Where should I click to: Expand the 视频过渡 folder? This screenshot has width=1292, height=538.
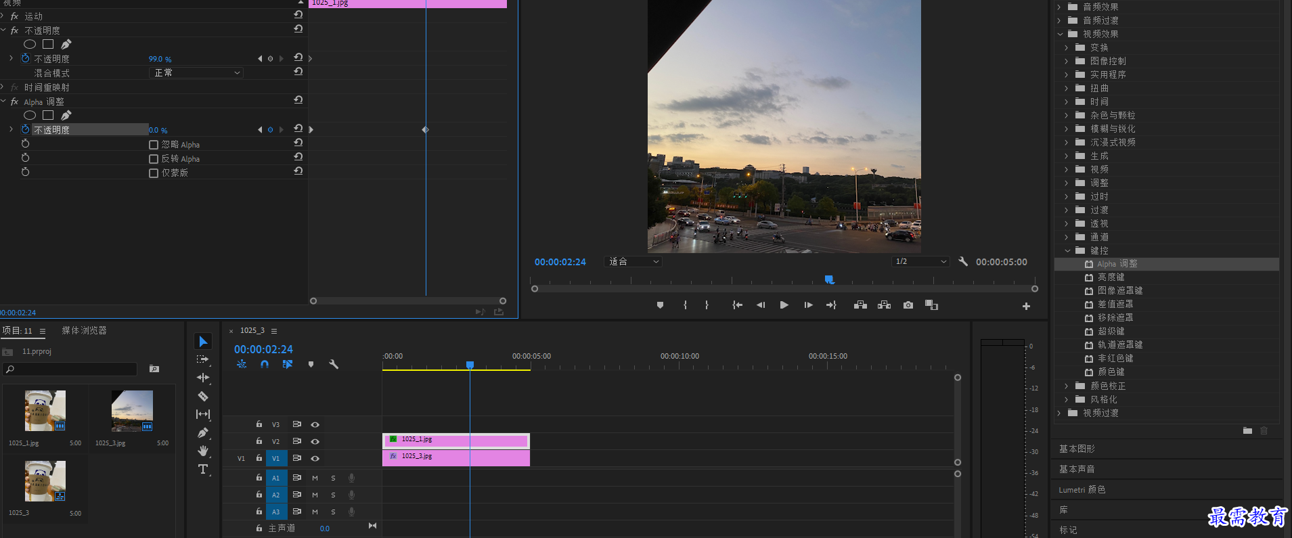(1060, 413)
